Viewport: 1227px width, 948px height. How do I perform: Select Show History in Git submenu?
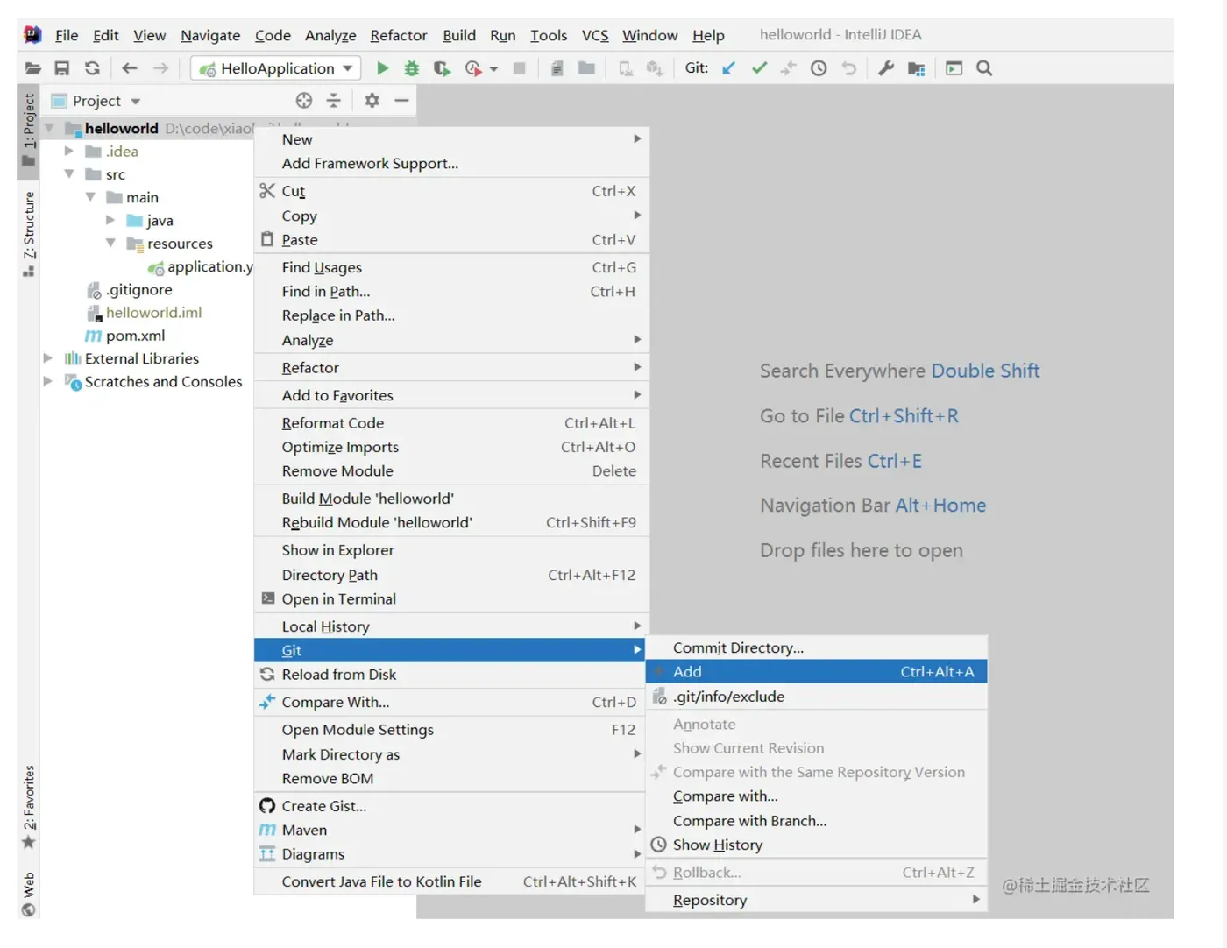click(816, 845)
